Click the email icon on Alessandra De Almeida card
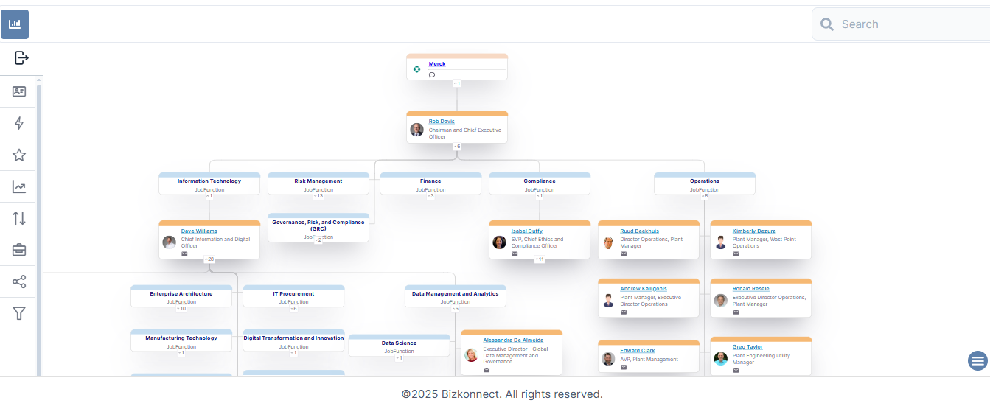The image size is (990, 409). [x=487, y=370]
